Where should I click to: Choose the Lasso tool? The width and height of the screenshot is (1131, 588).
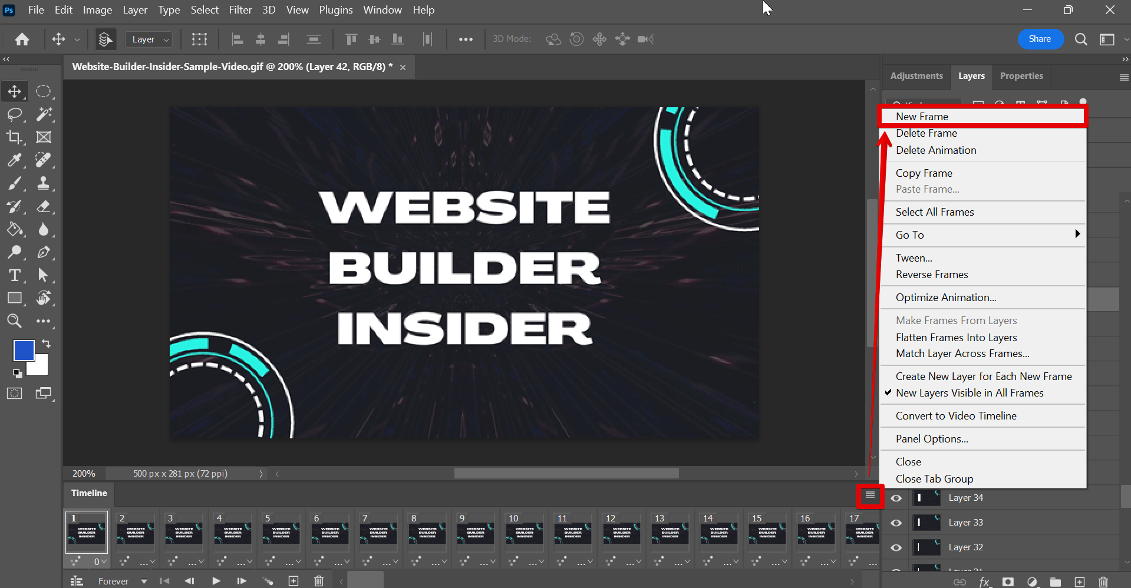14,114
